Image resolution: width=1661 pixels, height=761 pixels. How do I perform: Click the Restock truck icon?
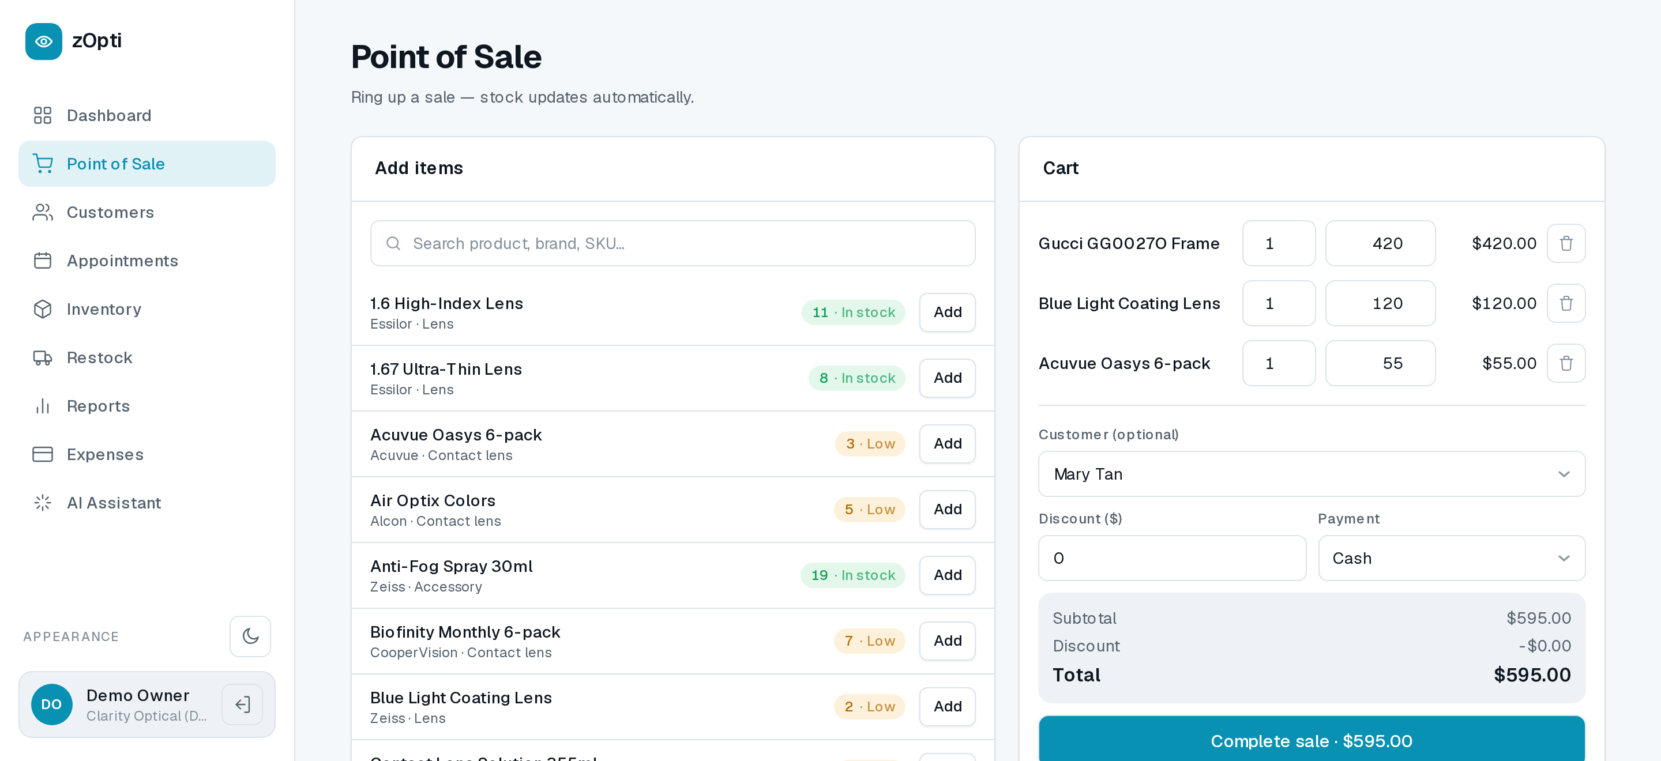pyautogui.click(x=43, y=357)
